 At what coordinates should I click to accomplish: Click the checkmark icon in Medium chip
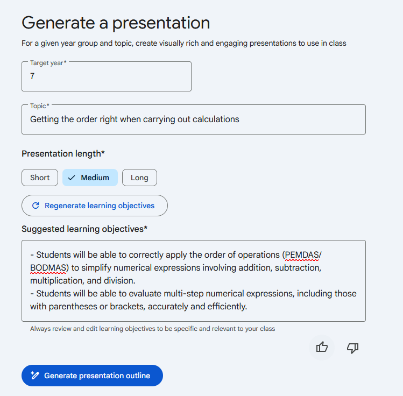(x=72, y=178)
